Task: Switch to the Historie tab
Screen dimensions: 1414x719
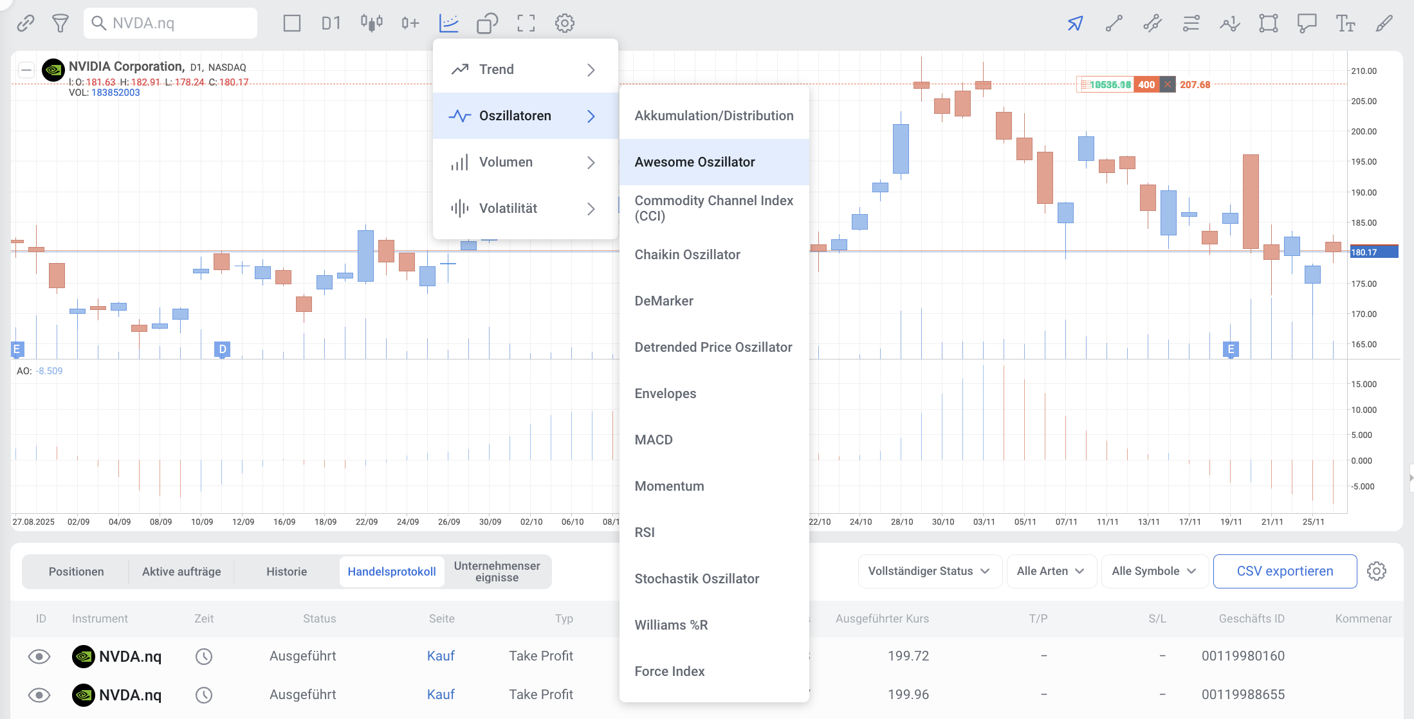Action: [286, 572]
